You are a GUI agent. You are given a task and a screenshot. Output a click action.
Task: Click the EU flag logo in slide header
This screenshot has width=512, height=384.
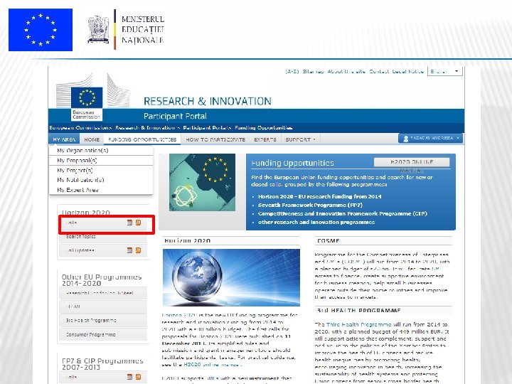[41, 30]
